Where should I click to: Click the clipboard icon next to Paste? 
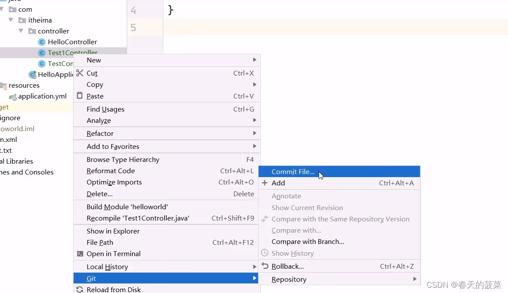tap(80, 96)
